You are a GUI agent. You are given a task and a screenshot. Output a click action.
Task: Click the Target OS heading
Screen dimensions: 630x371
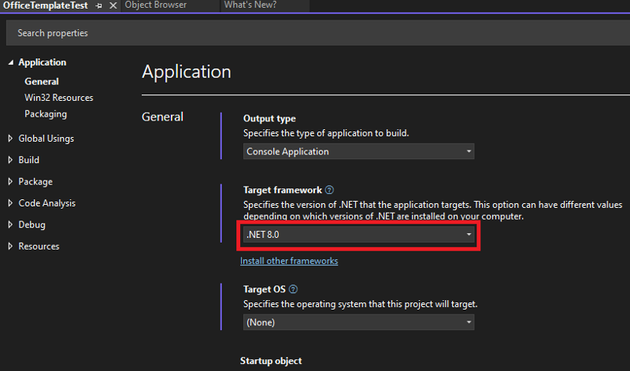click(x=265, y=289)
